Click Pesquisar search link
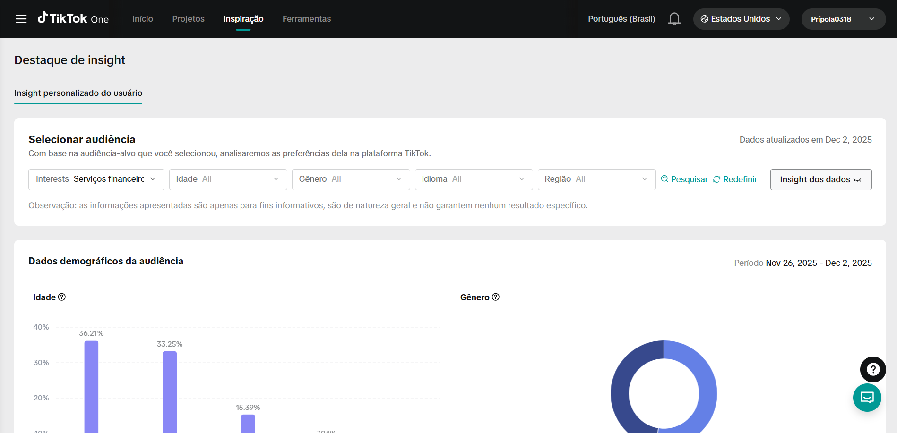The image size is (897, 433). (684, 179)
